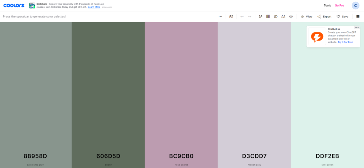364x168 pixels.
Task: Select the 88958D Battleship gray swatch
Action: click(36, 95)
